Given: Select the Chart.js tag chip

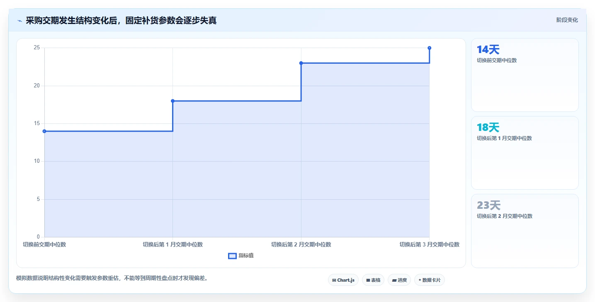Looking at the screenshot, I should (343, 280).
